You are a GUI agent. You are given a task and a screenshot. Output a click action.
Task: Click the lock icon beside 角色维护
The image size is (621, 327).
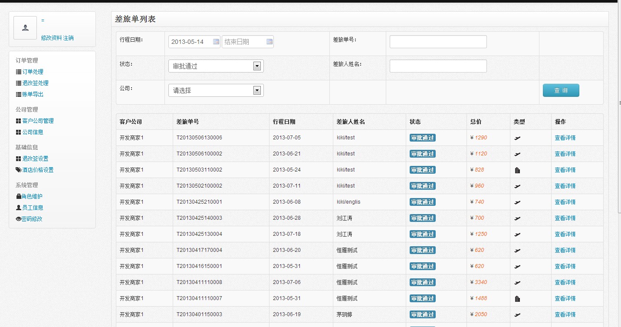18,197
